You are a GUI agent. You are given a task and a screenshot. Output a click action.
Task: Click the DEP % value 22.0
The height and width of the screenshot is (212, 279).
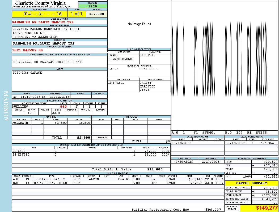click(56, 113)
